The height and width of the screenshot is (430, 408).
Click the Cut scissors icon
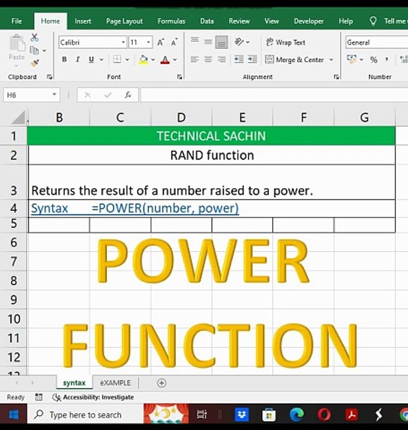click(x=35, y=38)
